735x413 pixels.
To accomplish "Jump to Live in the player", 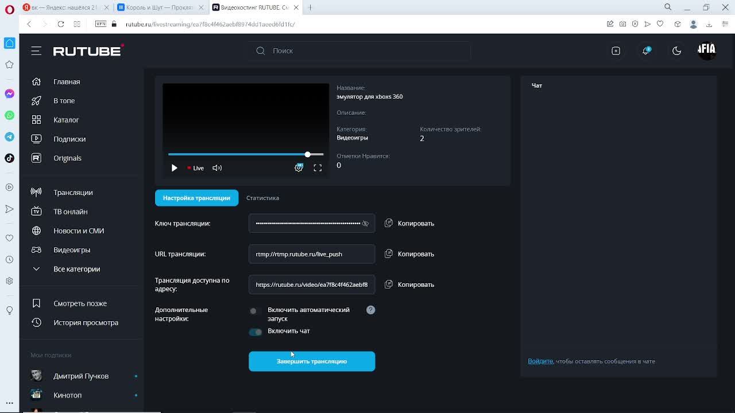I will [x=195, y=168].
